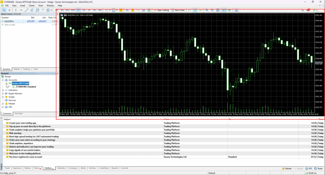325x175 pixels.
Task: Open the 'Risk warning' mailbox message
Action: click(x=15, y=133)
